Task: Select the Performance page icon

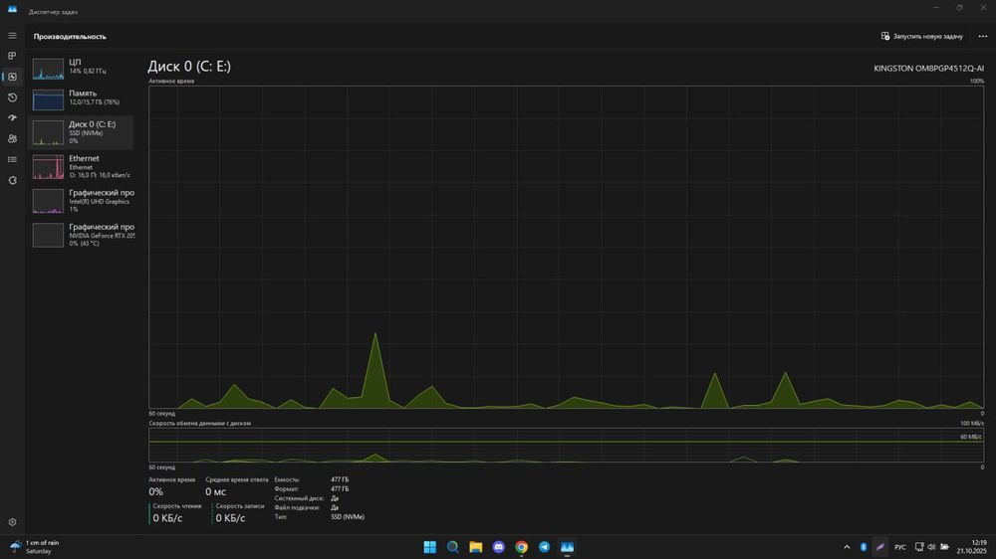Action: 12,77
